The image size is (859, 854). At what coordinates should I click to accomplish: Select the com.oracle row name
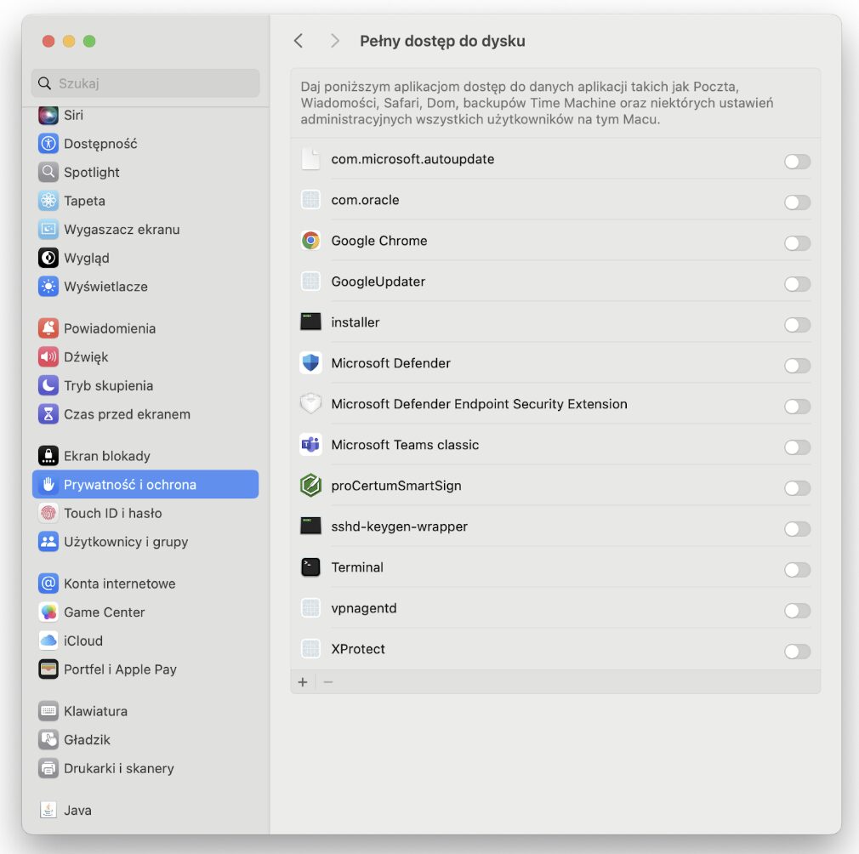[x=365, y=200]
